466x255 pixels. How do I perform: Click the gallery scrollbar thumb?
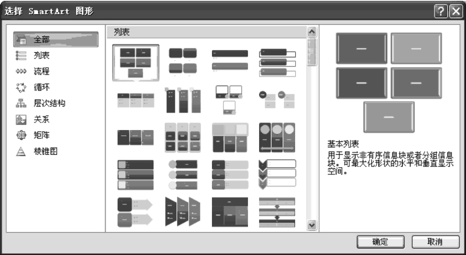coord(312,51)
